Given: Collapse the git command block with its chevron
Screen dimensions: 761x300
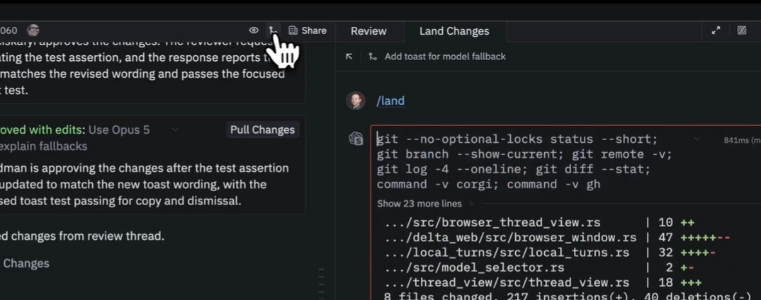Looking at the screenshot, I should [697, 139].
